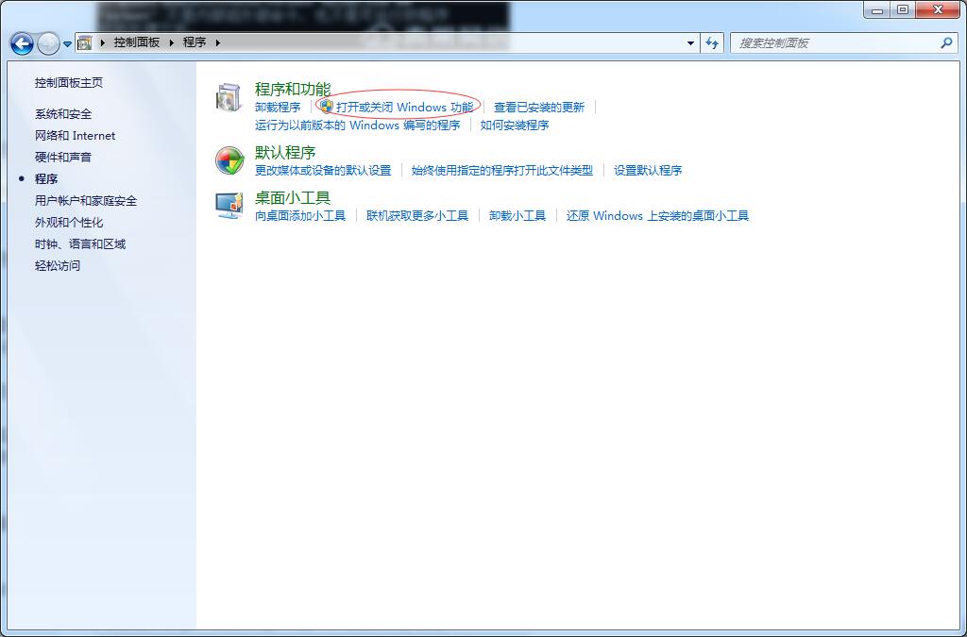Focus the 搜索控制面板 search field
Screen dimensions: 967x637
tap(843, 43)
